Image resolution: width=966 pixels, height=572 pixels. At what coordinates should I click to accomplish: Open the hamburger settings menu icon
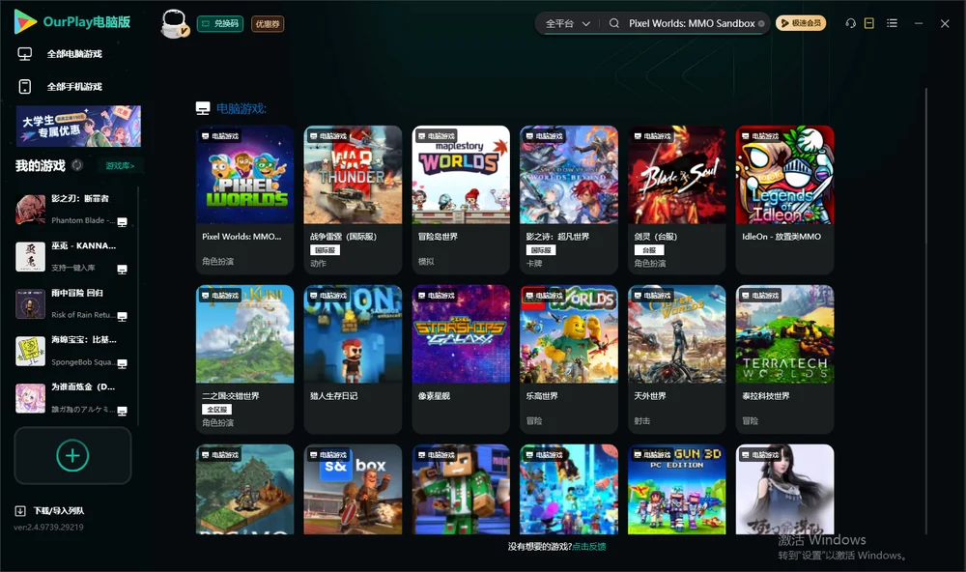[892, 23]
